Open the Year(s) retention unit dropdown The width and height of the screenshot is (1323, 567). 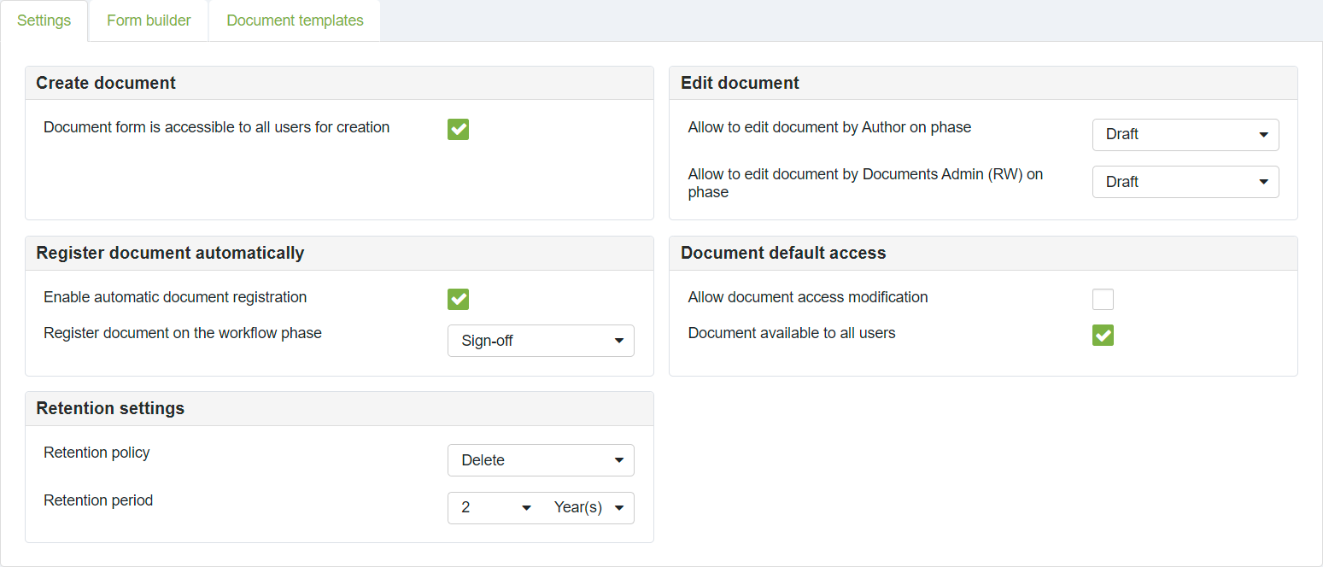pyautogui.click(x=588, y=507)
